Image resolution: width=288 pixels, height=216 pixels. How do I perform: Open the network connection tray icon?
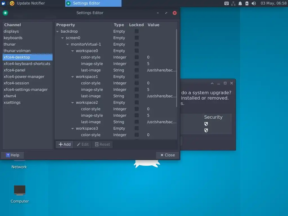(x=233, y=3)
